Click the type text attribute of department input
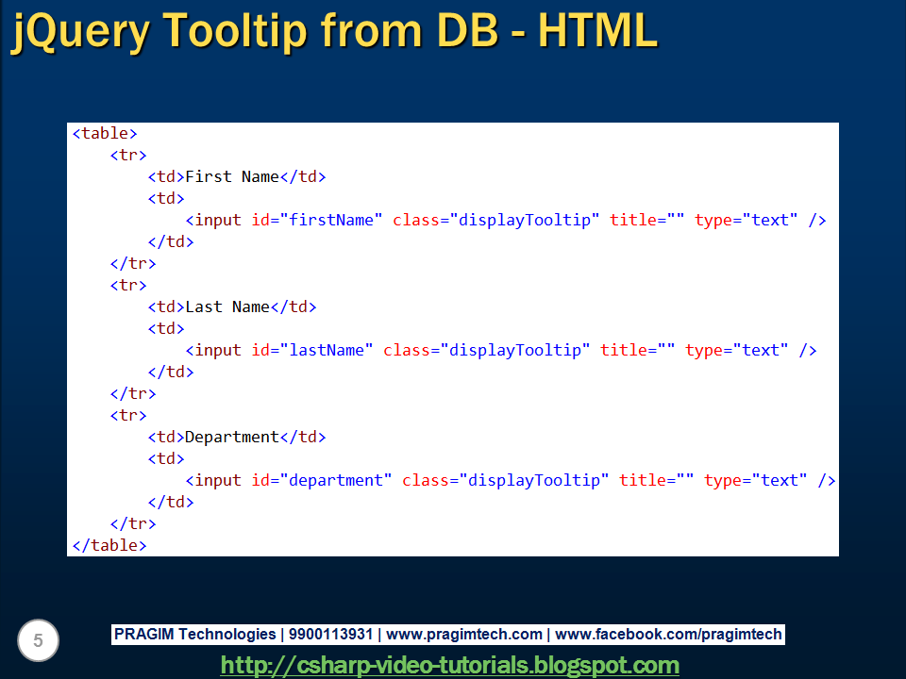Screen dimensions: 906x679 click(x=755, y=480)
